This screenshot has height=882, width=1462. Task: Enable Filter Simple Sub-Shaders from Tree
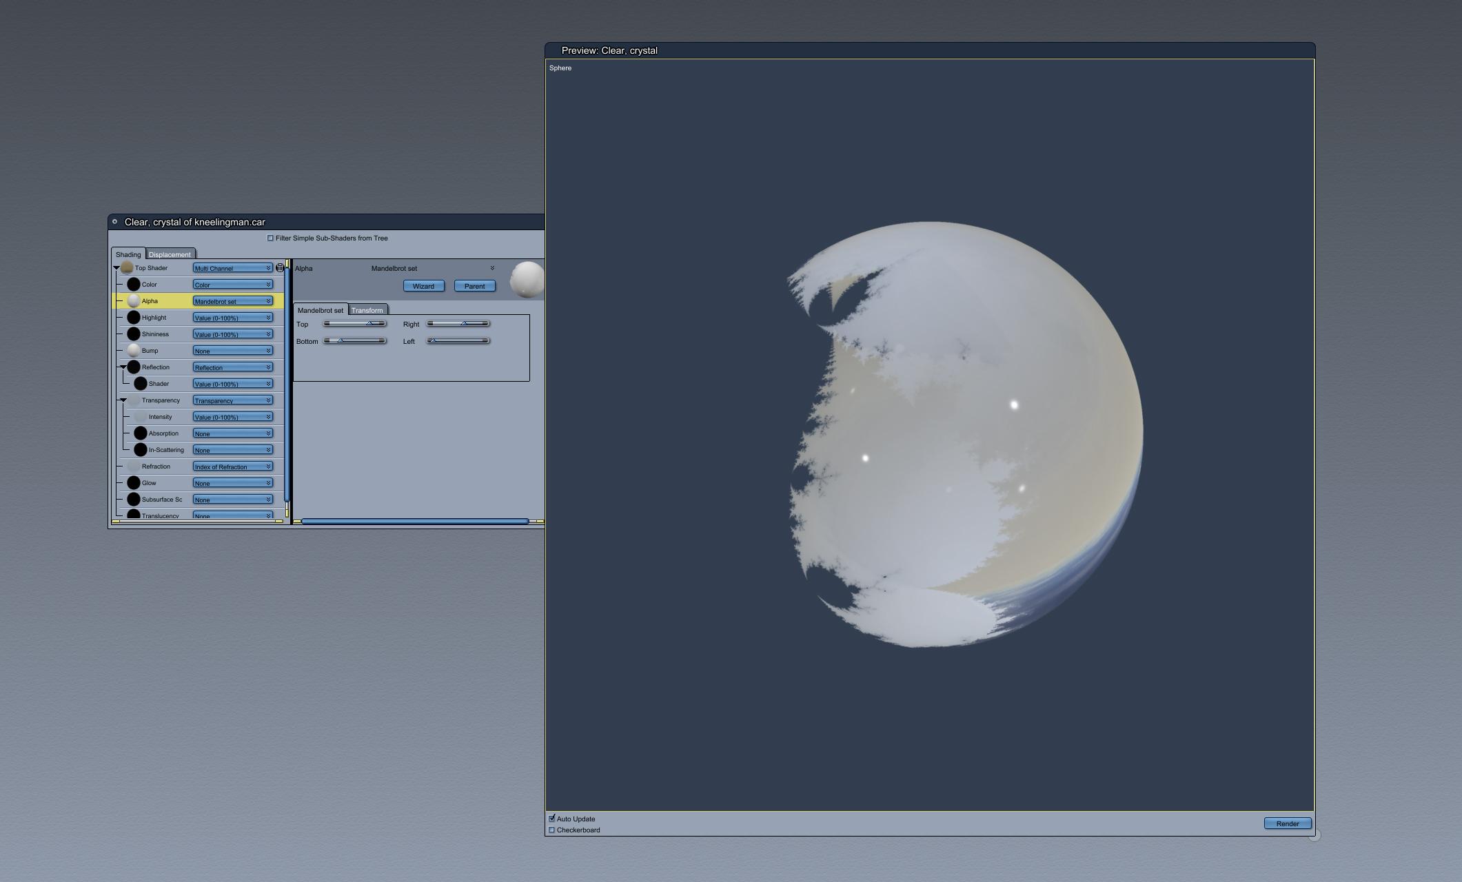(x=270, y=238)
